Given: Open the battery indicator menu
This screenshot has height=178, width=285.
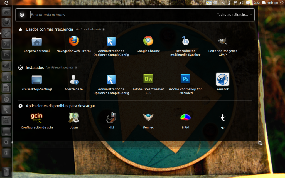Looking at the screenshot, I should click(x=229, y=3).
